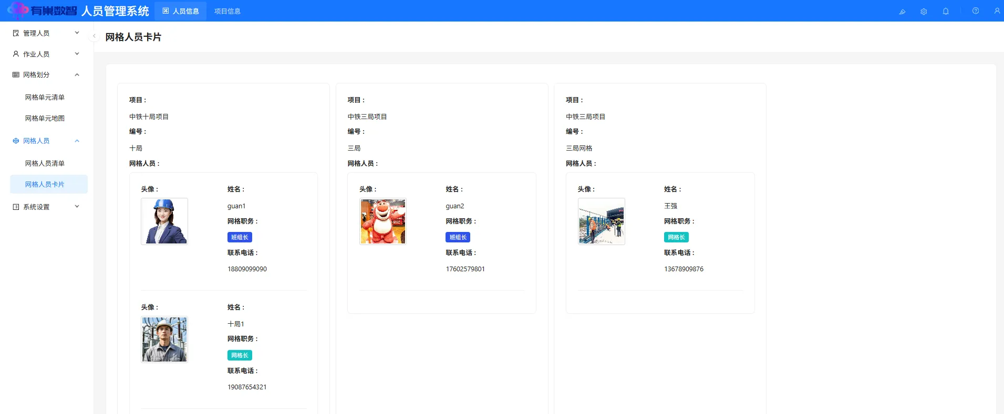Viewport: 1004px width, 414px height.
Task: Open the 人员信息 tab
Action: point(181,11)
